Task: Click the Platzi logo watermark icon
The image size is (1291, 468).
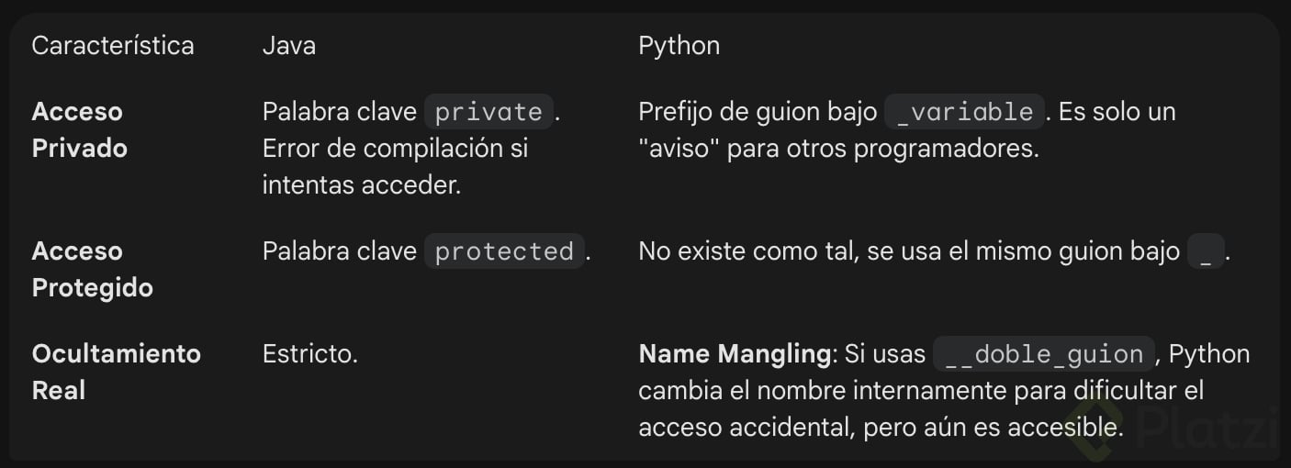Action: pyautogui.click(x=1099, y=426)
